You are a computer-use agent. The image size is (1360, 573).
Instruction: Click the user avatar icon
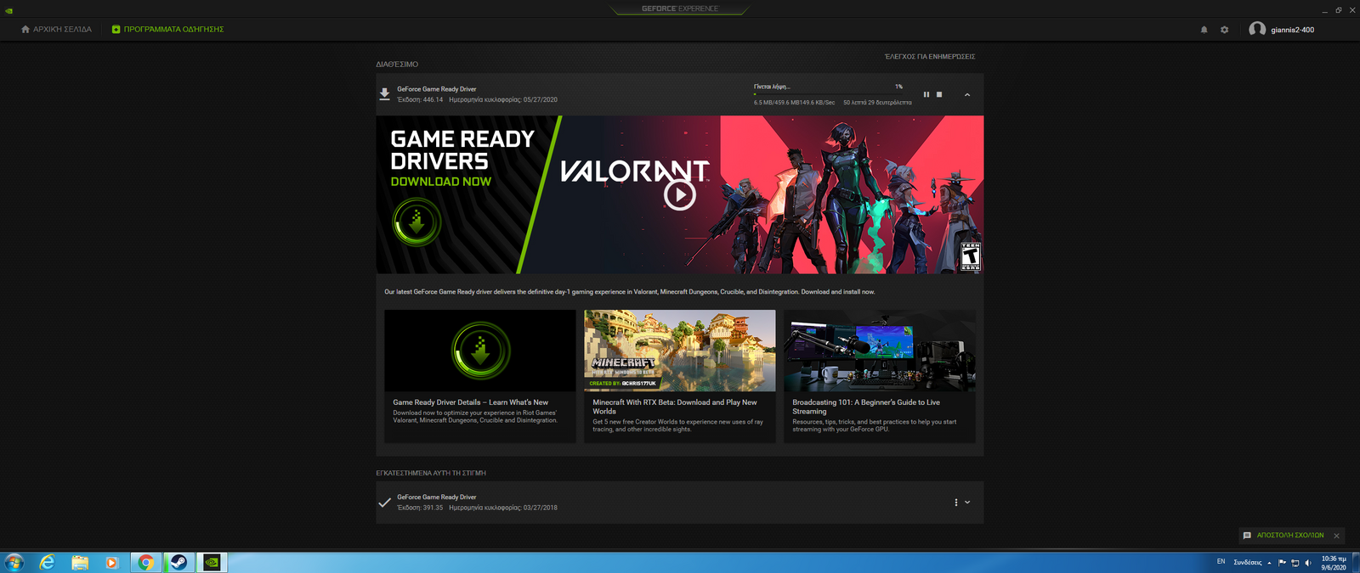pyautogui.click(x=1257, y=29)
